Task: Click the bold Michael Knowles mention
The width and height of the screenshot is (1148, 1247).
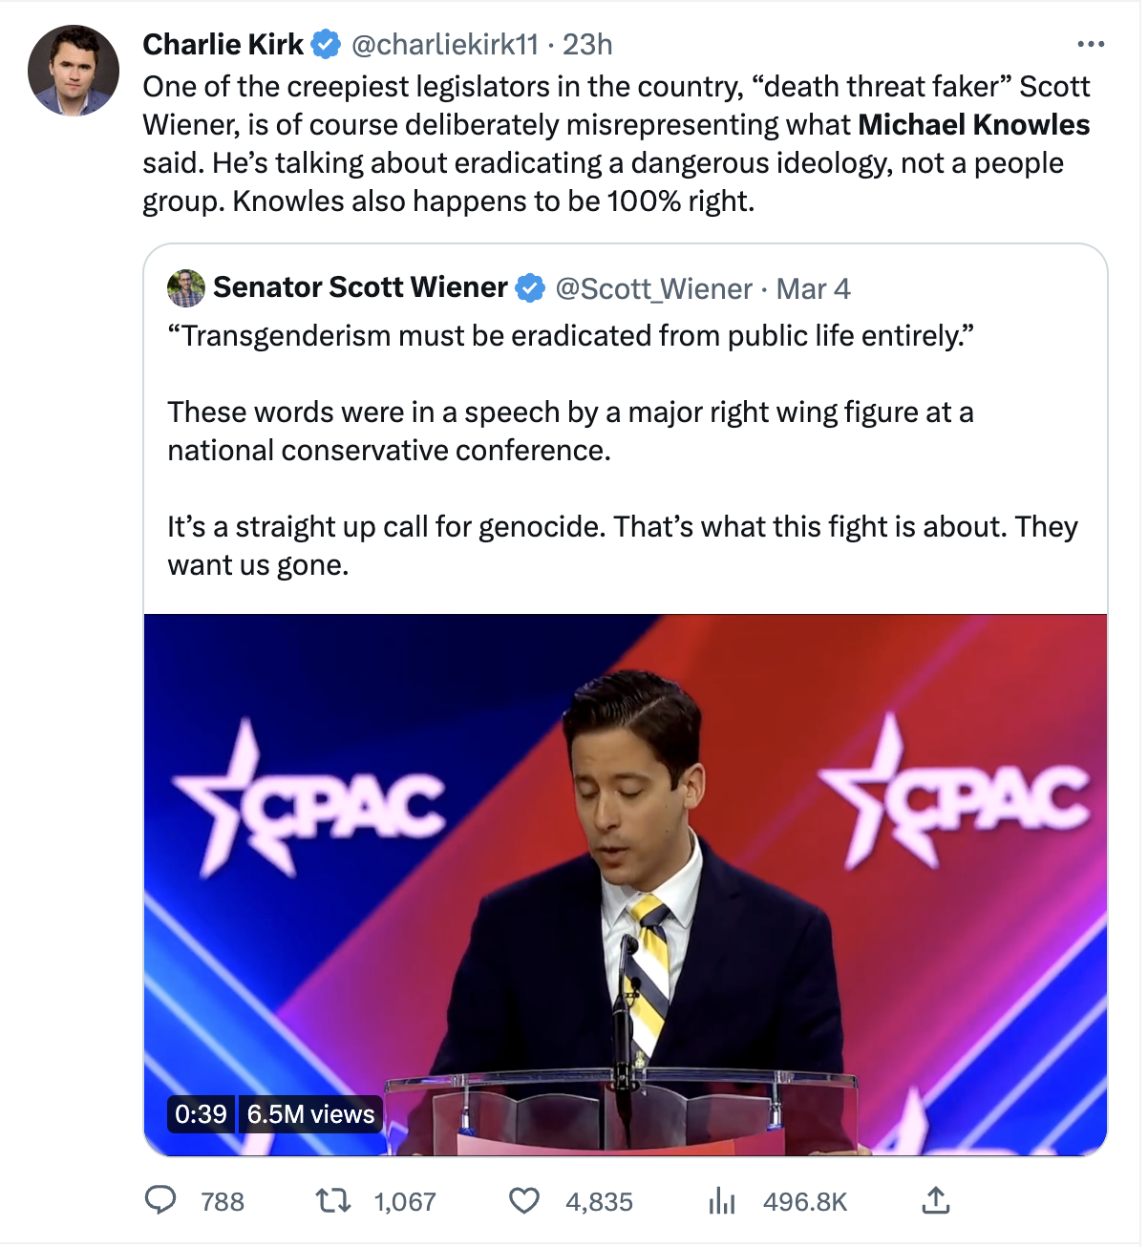Action: coord(973,125)
